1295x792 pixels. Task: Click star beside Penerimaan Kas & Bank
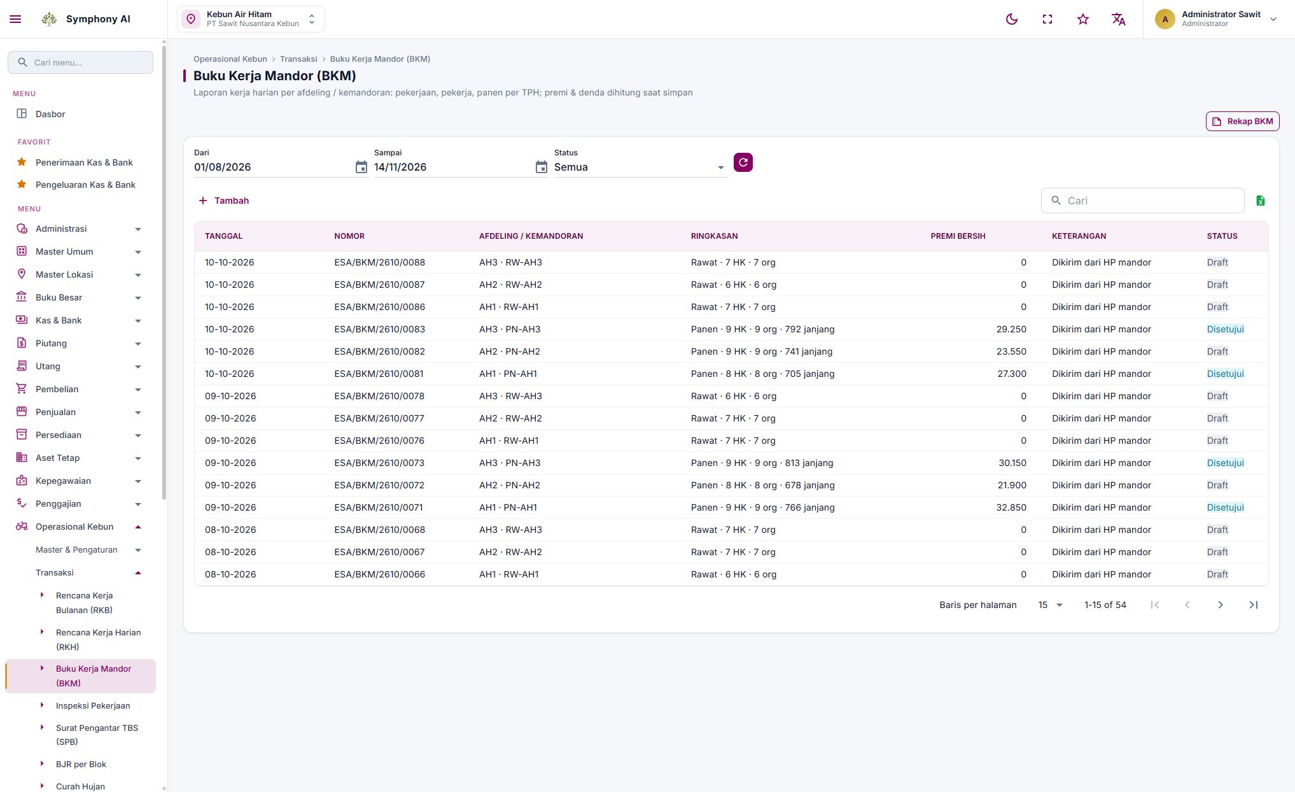tap(22, 162)
